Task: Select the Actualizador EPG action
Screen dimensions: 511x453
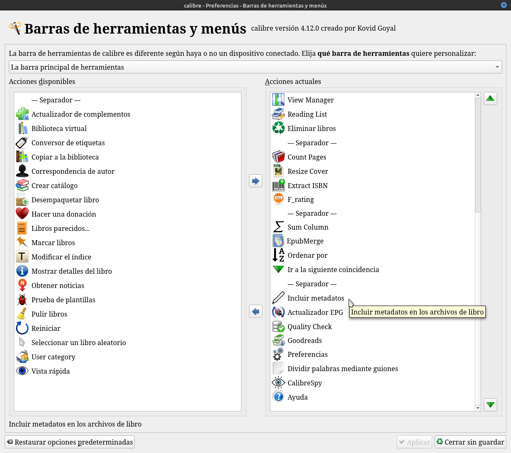Action: (x=373, y=312)
